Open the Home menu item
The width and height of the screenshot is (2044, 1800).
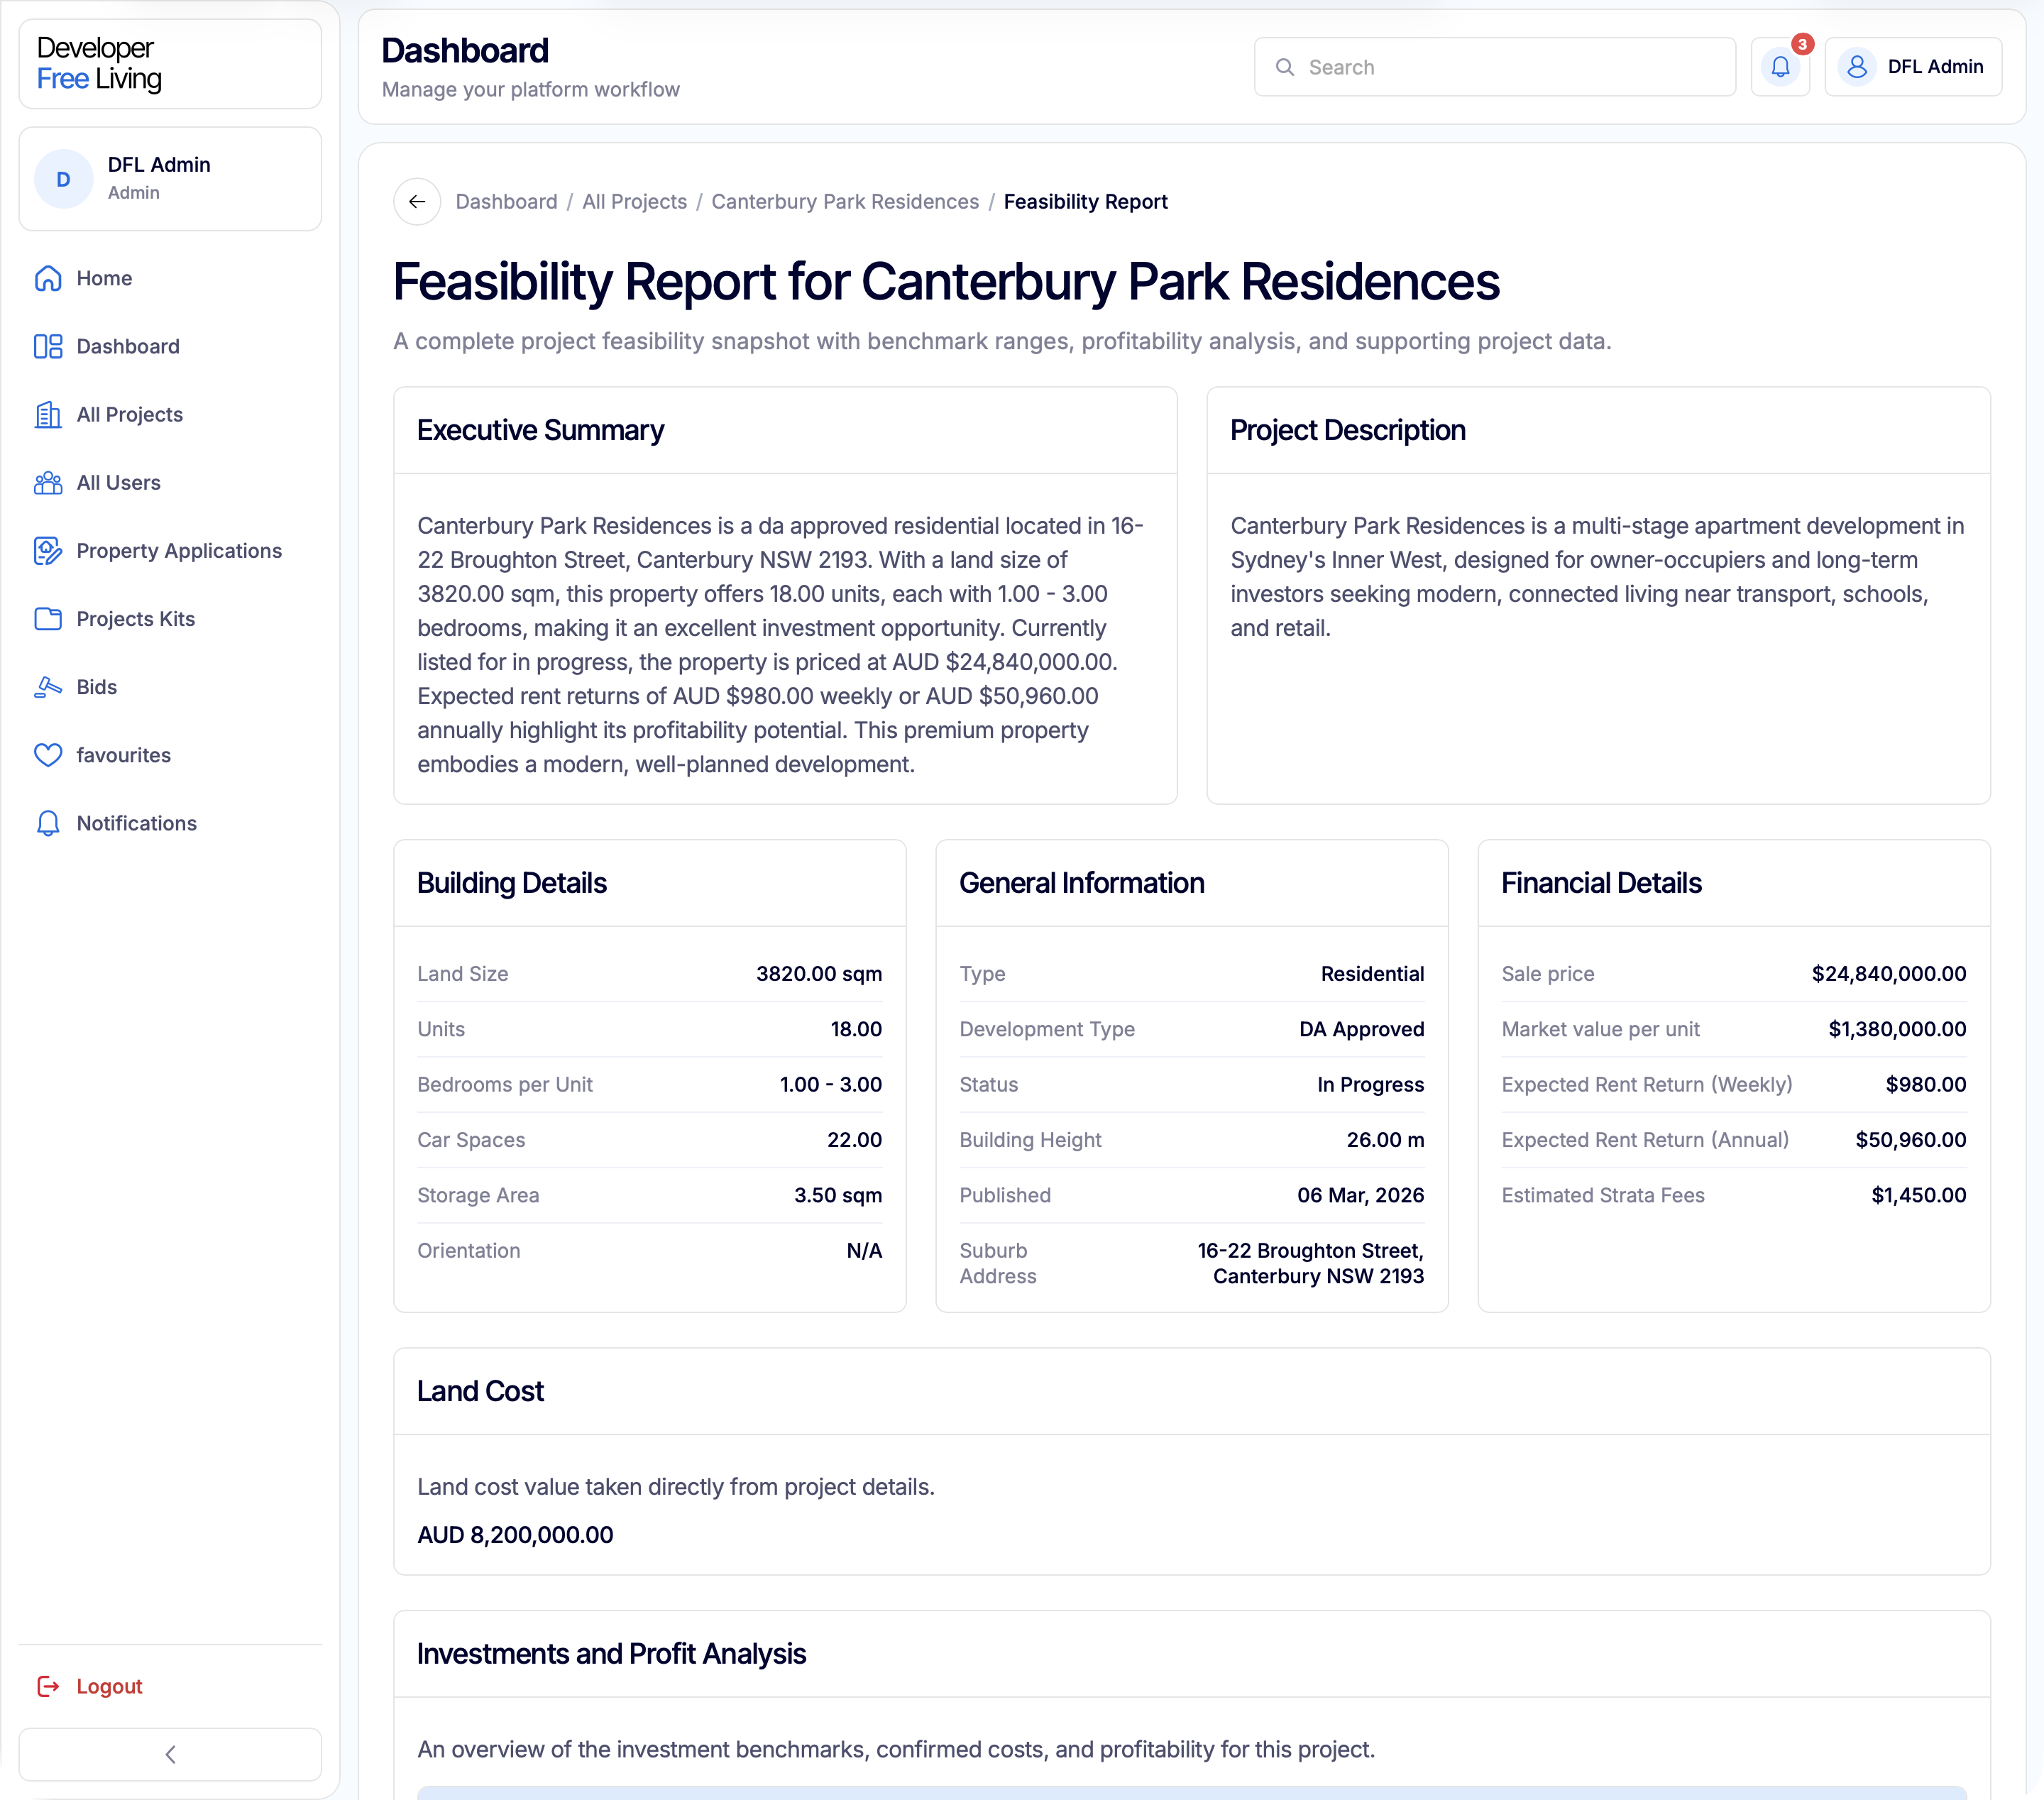[x=170, y=278]
